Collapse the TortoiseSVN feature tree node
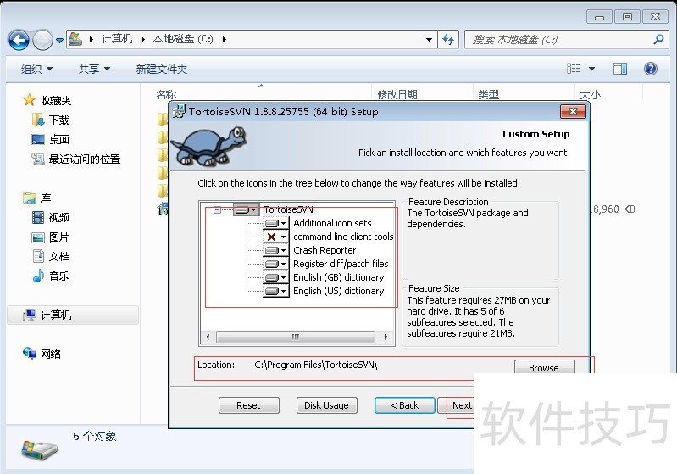Viewport: 677px width, 474px height. 218,209
